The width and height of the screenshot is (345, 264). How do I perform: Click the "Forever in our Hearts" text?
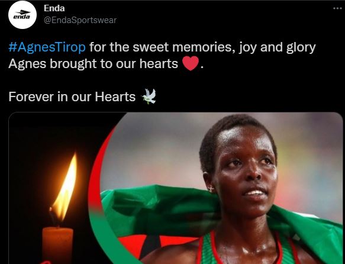tap(72, 96)
